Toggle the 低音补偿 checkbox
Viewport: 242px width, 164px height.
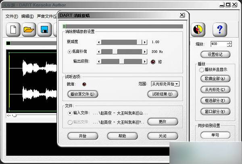pos(69,52)
